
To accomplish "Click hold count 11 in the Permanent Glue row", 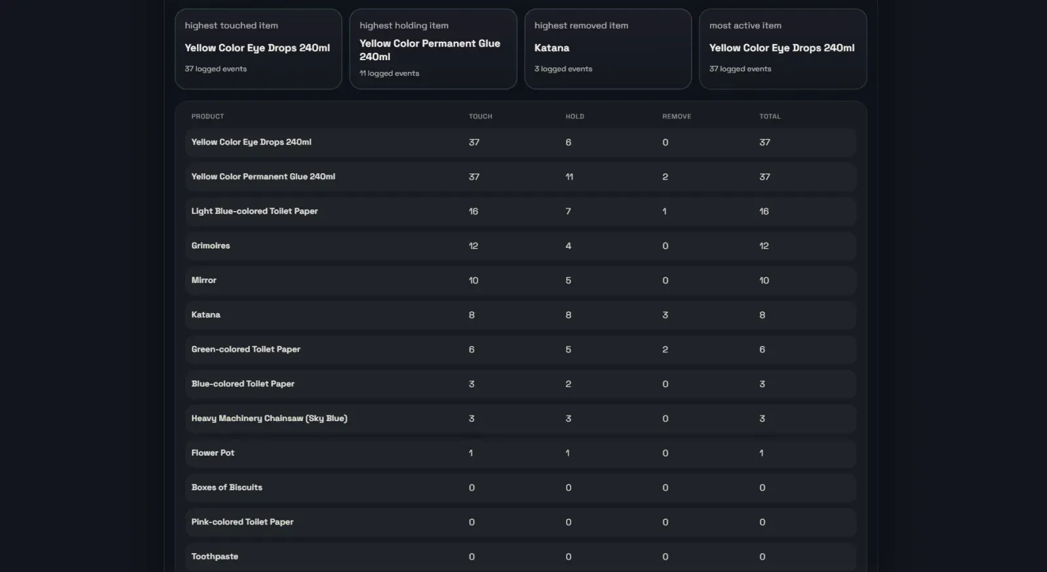I will point(569,177).
